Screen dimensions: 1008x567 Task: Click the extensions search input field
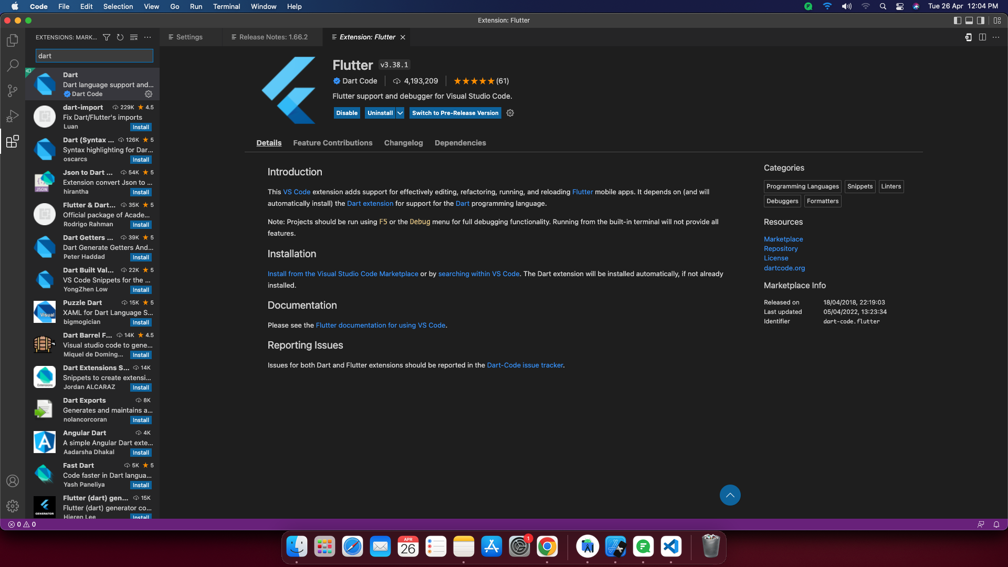94,56
